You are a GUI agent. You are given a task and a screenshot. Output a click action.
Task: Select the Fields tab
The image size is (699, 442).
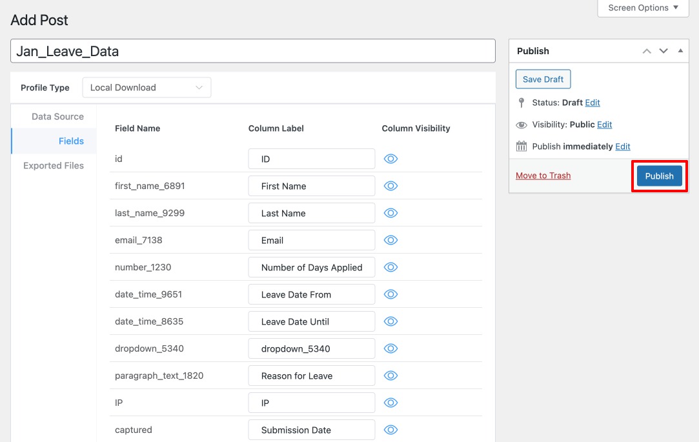(71, 141)
